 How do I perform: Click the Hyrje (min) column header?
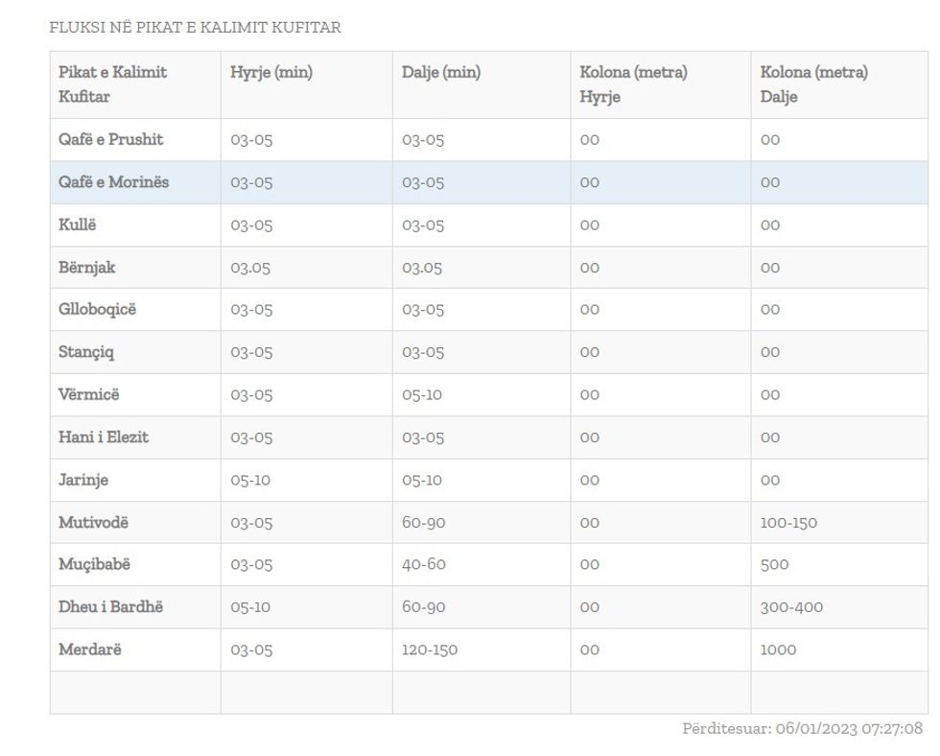pyautogui.click(x=271, y=73)
